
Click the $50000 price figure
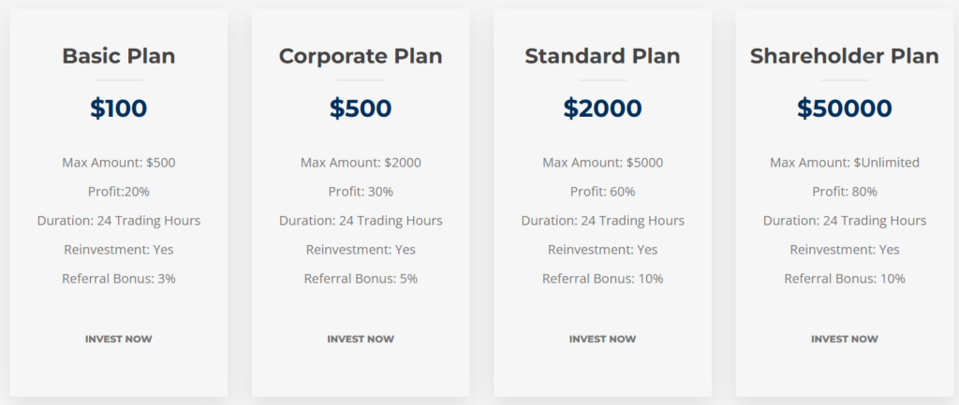click(844, 108)
